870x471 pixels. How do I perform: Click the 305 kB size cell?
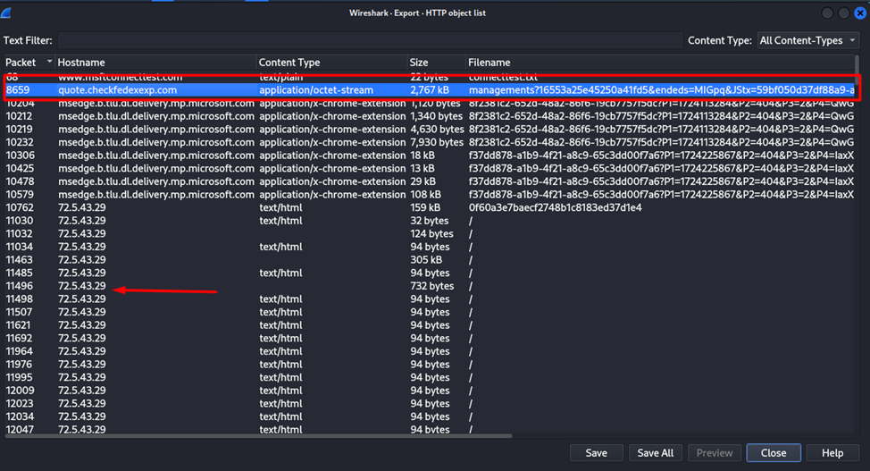pos(426,260)
